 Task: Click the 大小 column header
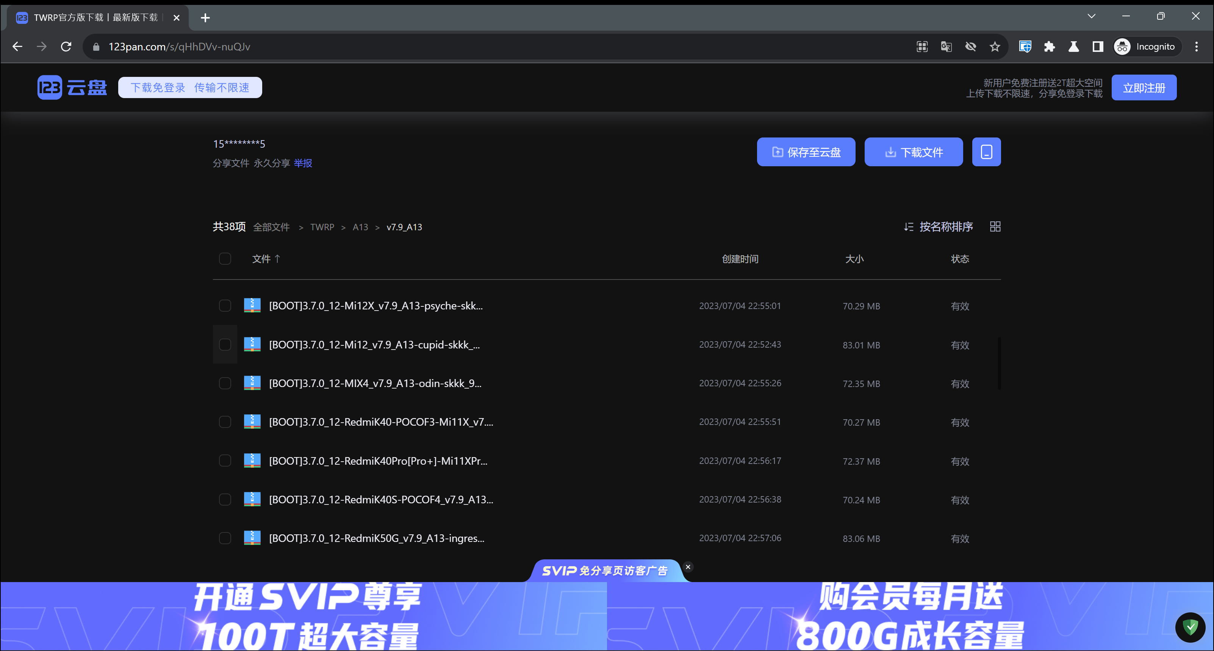pyautogui.click(x=854, y=259)
